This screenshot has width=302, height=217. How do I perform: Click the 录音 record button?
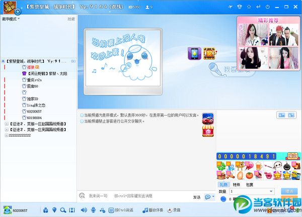coord(174,210)
